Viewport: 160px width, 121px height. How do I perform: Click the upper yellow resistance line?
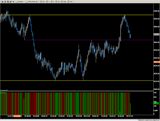[77, 15]
